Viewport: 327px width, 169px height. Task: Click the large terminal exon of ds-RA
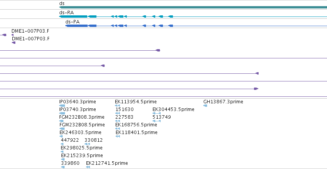point(73,17)
